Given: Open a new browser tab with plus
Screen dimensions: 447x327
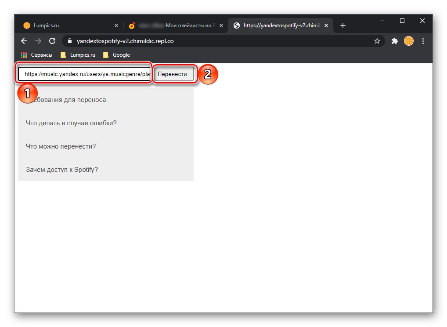Looking at the screenshot, I should 343,25.
